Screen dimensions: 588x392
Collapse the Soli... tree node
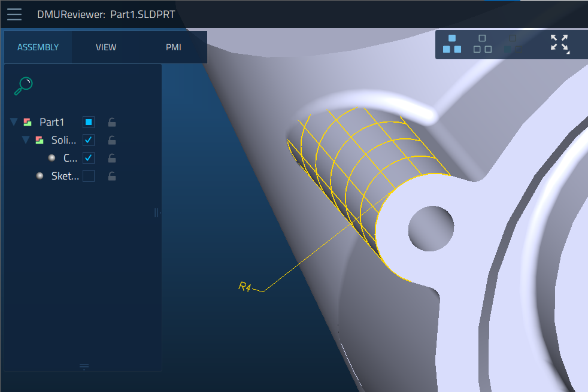pyautogui.click(x=26, y=140)
